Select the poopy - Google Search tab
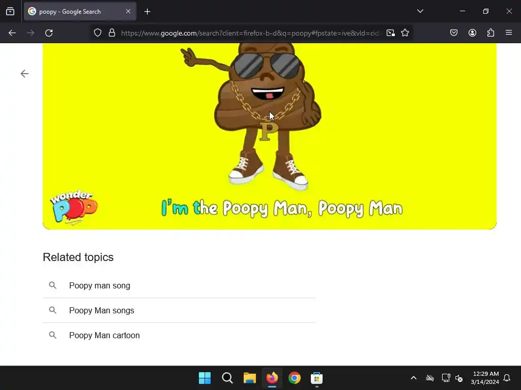The width and height of the screenshot is (521, 390). tap(80, 12)
